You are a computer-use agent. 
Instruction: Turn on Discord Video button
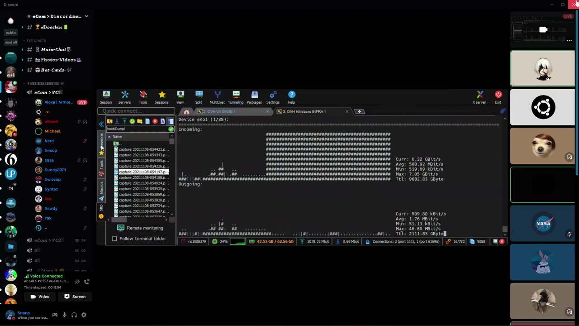click(x=40, y=297)
